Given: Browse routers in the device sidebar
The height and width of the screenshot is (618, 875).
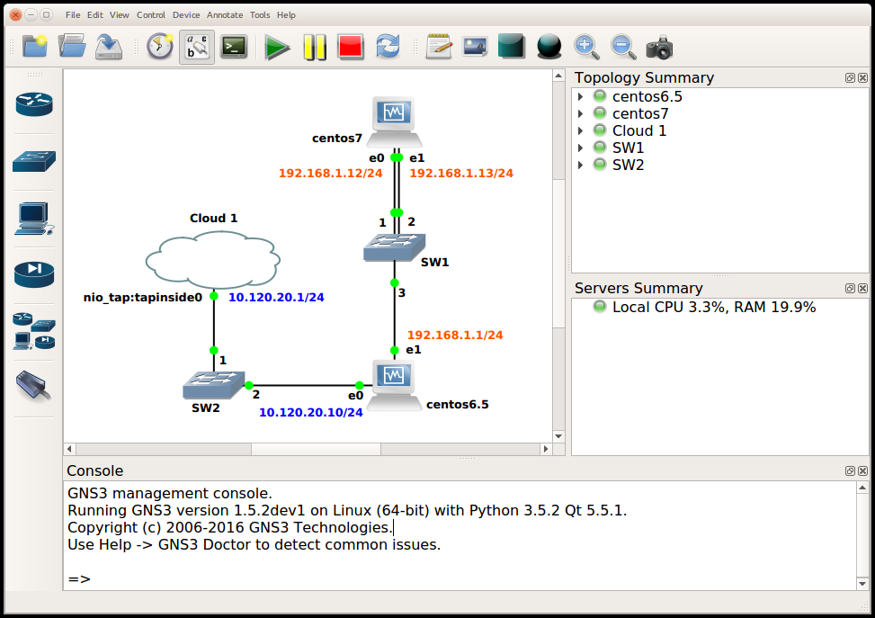Looking at the screenshot, I should (34, 104).
